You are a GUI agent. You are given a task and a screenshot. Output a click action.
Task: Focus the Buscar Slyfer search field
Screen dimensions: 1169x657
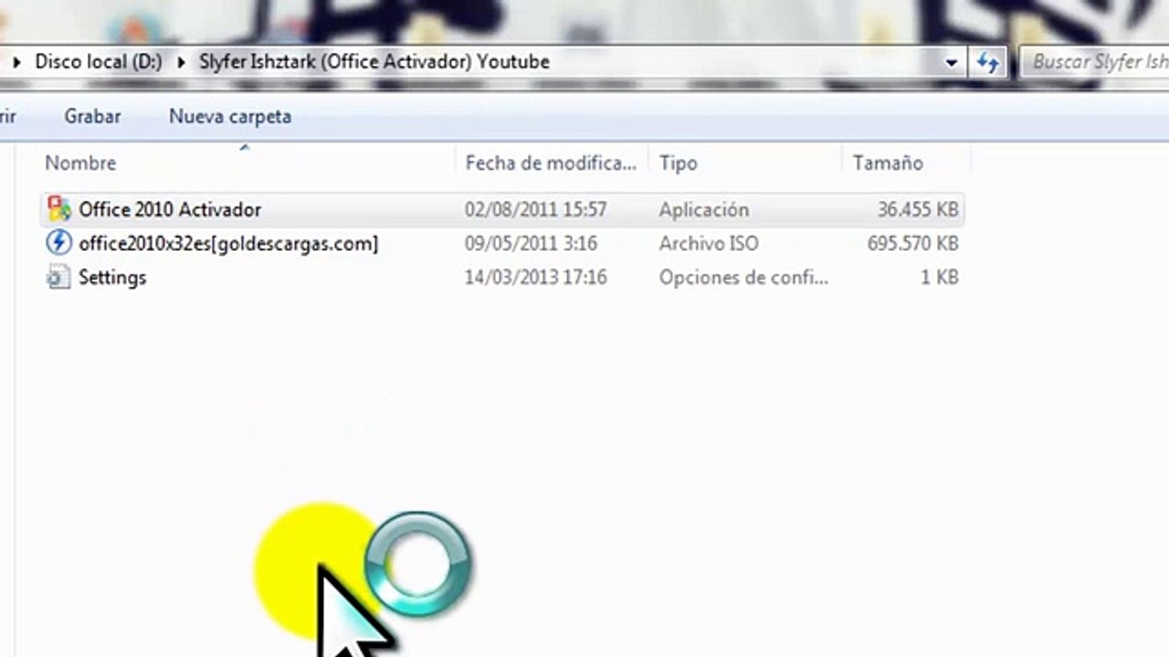click(1094, 62)
